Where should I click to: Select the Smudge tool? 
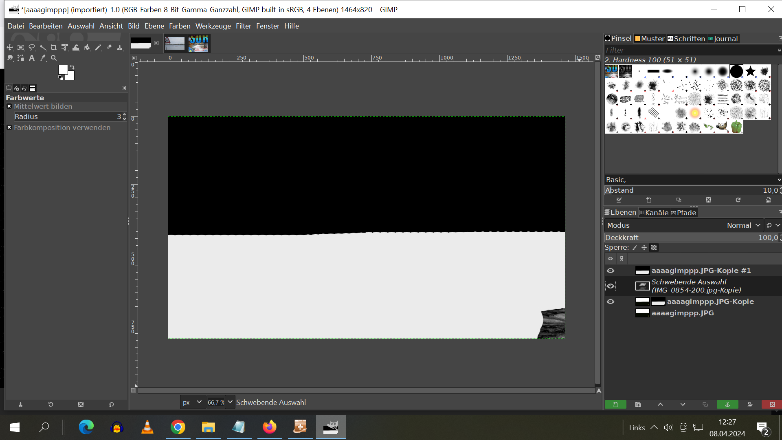(x=10, y=58)
